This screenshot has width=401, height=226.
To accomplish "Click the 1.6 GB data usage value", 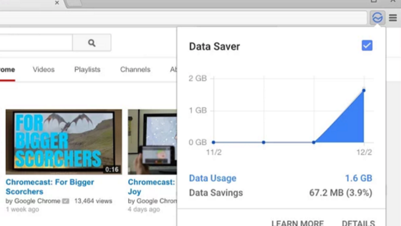I will coord(359,178).
